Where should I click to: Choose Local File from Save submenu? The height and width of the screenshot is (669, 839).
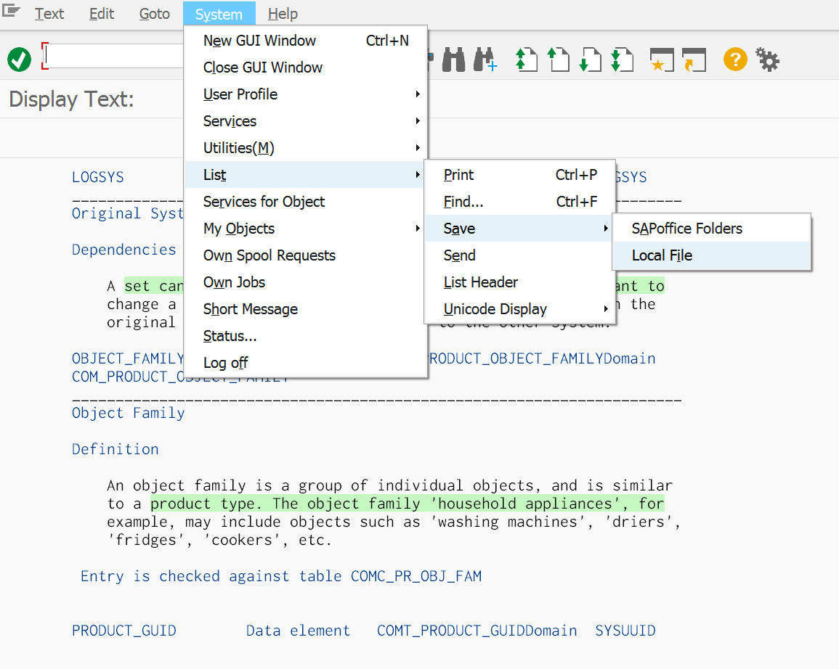[662, 255]
